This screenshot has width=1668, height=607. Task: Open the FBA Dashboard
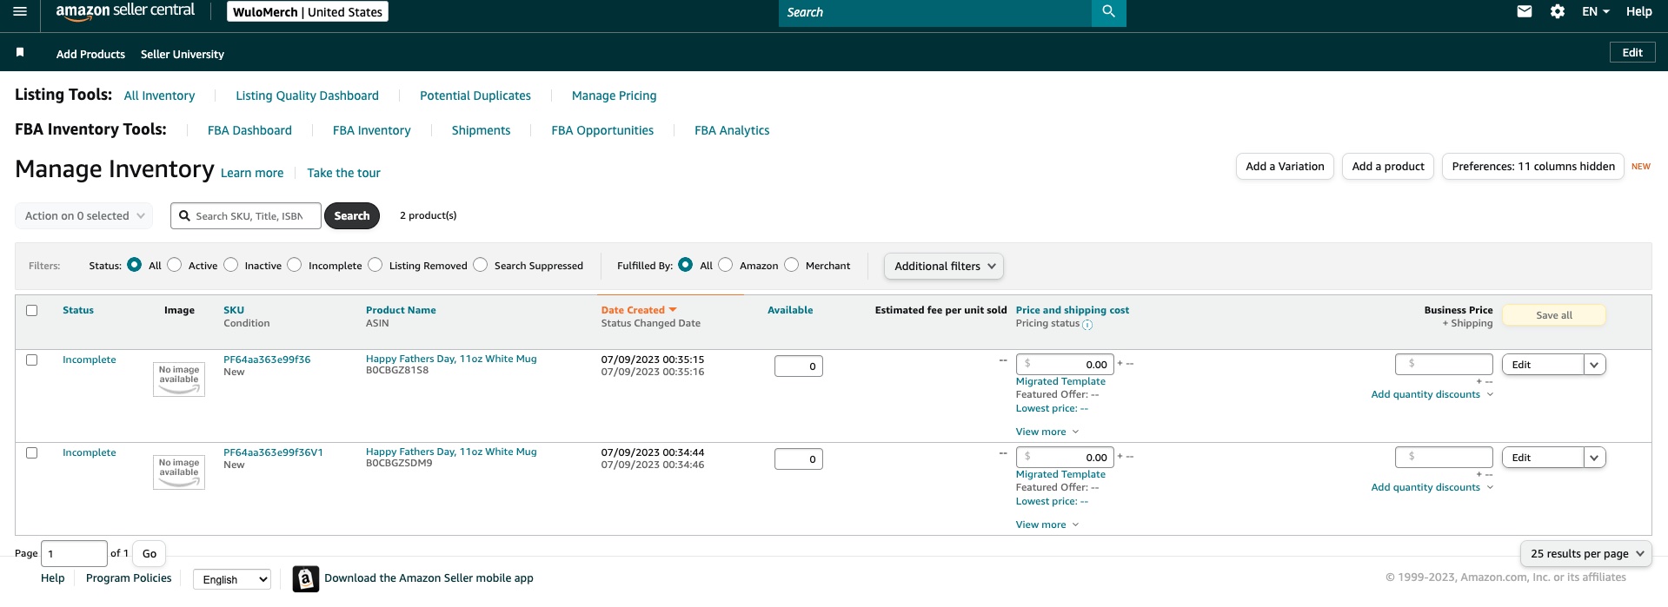click(249, 130)
